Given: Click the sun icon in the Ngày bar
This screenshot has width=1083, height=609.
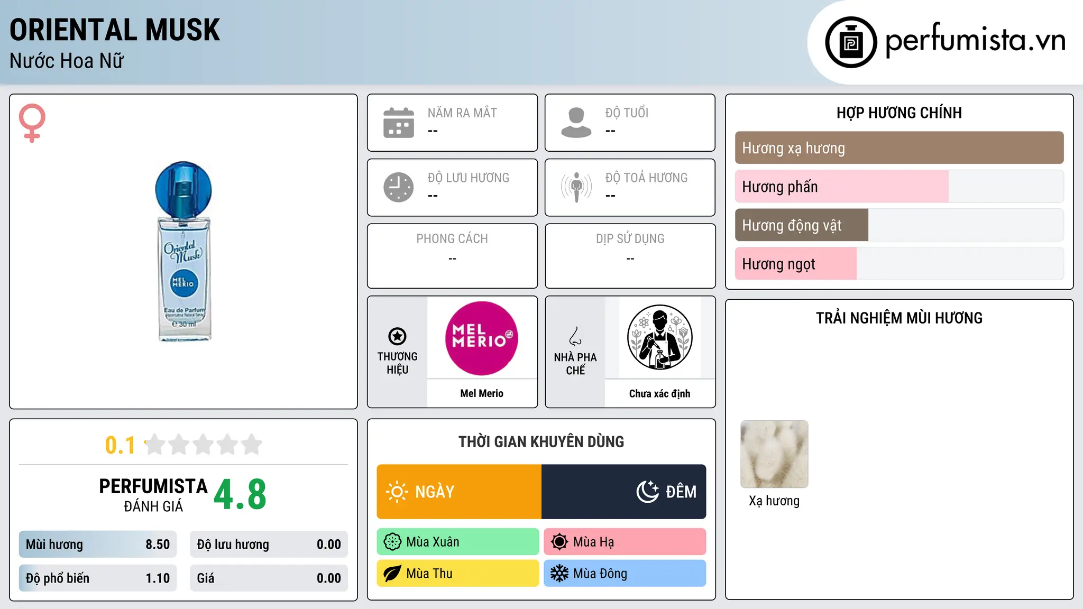Looking at the screenshot, I should (397, 492).
